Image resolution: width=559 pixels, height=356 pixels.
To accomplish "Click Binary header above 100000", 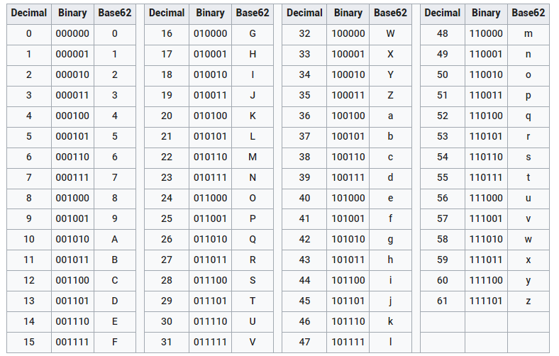I will tap(348, 13).
